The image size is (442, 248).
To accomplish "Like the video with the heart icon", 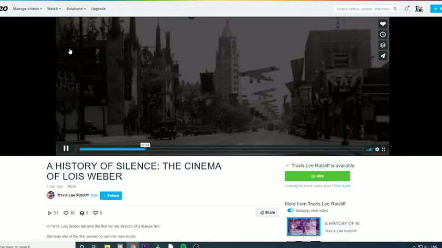I will point(383,24).
